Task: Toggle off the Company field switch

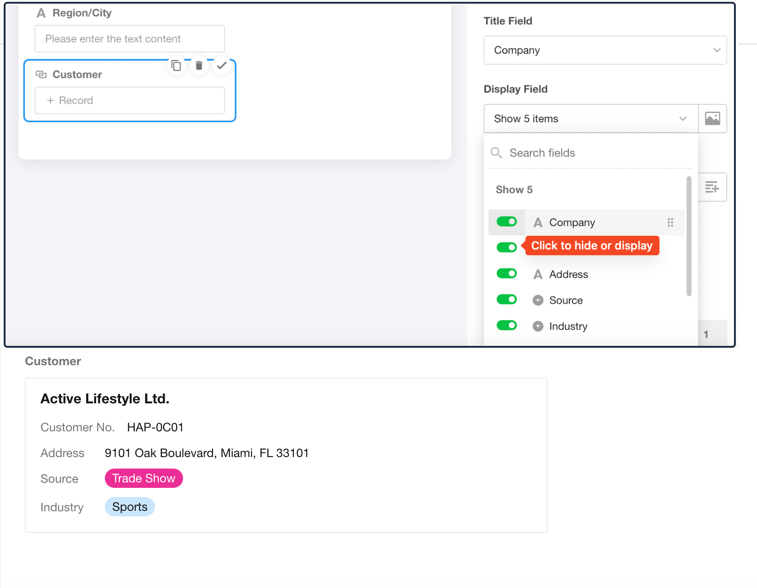Action: click(x=507, y=222)
